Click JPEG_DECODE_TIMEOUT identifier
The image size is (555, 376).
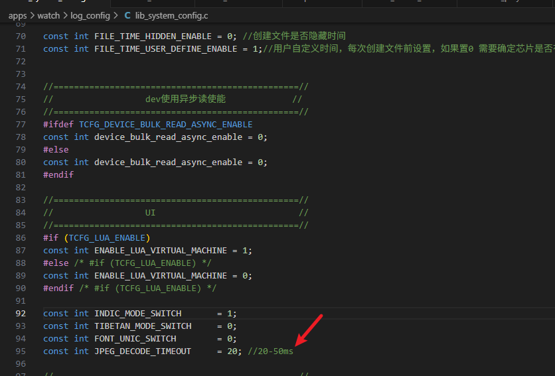pos(143,351)
